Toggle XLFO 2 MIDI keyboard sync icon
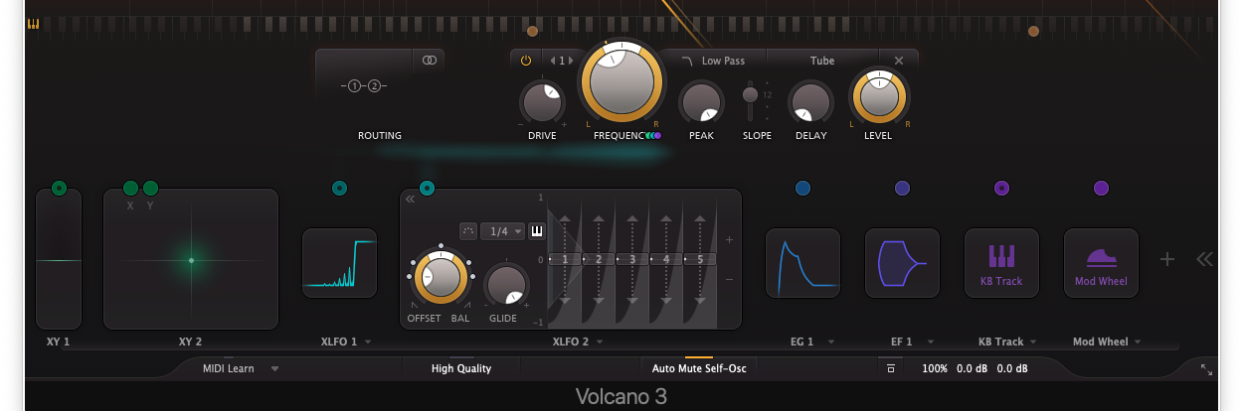The height and width of the screenshot is (411, 1243). point(536,231)
